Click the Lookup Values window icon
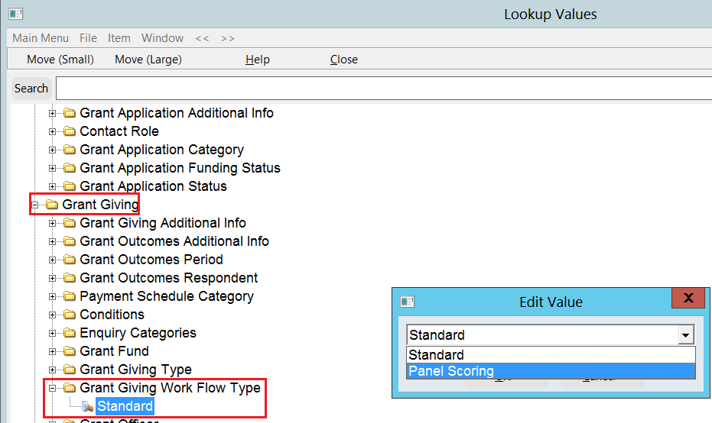 [15, 14]
